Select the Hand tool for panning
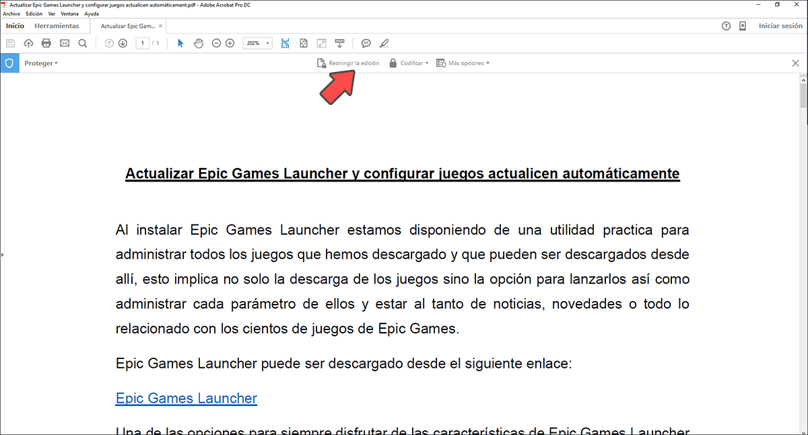This screenshot has height=435, width=808. (199, 43)
